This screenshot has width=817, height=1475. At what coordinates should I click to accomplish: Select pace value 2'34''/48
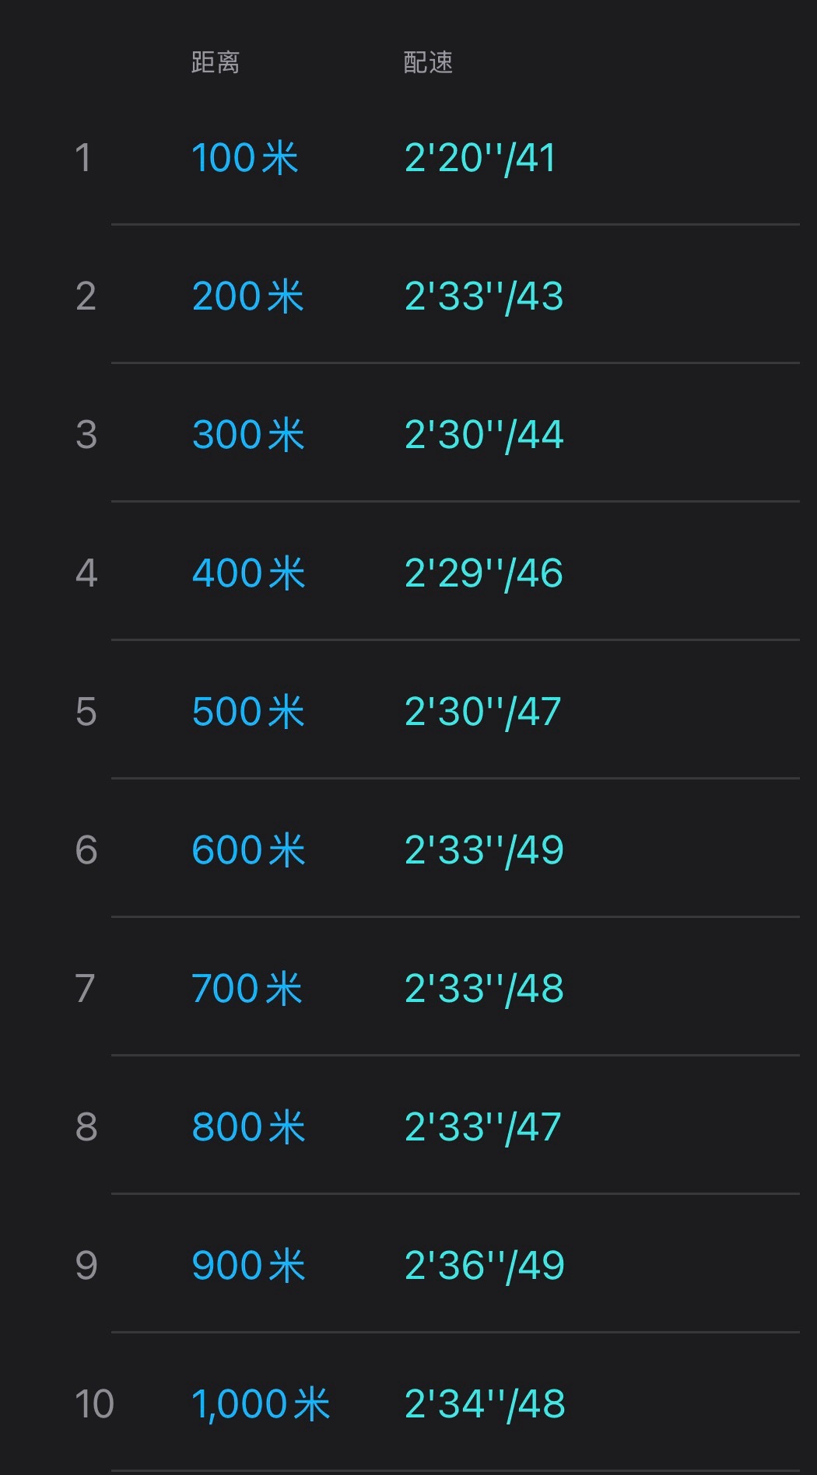pos(484,1404)
